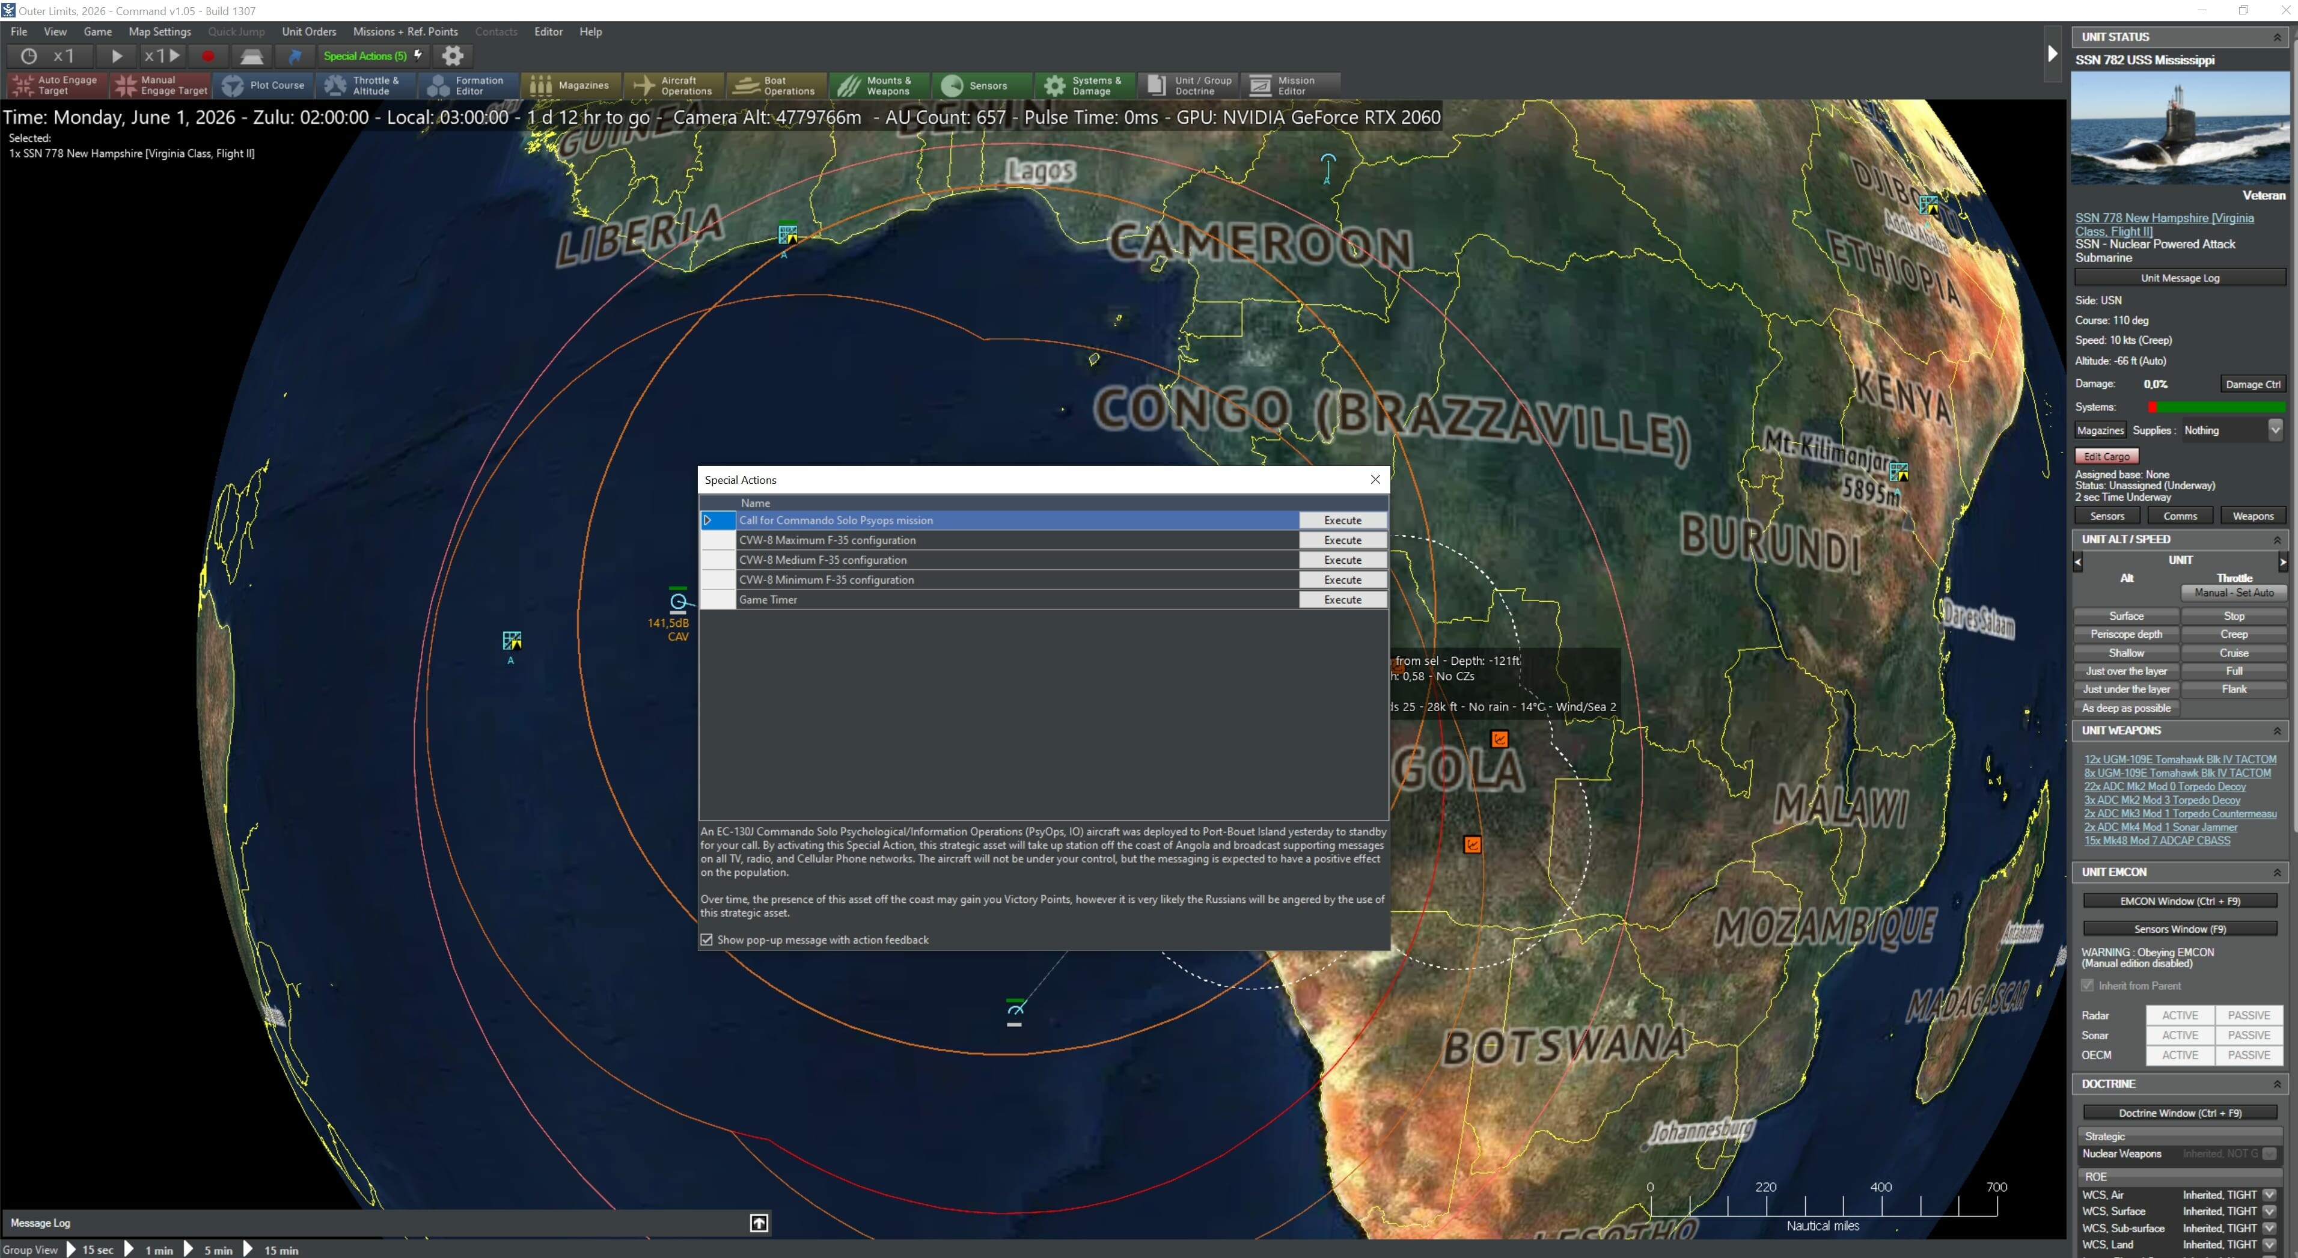This screenshot has width=2298, height=1258.
Task: Execute the Call for Commando Solo Psyops mission
Action: (x=1342, y=520)
